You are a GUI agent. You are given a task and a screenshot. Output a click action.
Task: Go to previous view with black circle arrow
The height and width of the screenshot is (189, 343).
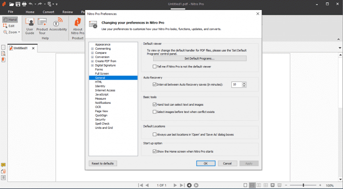pos(189,185)
